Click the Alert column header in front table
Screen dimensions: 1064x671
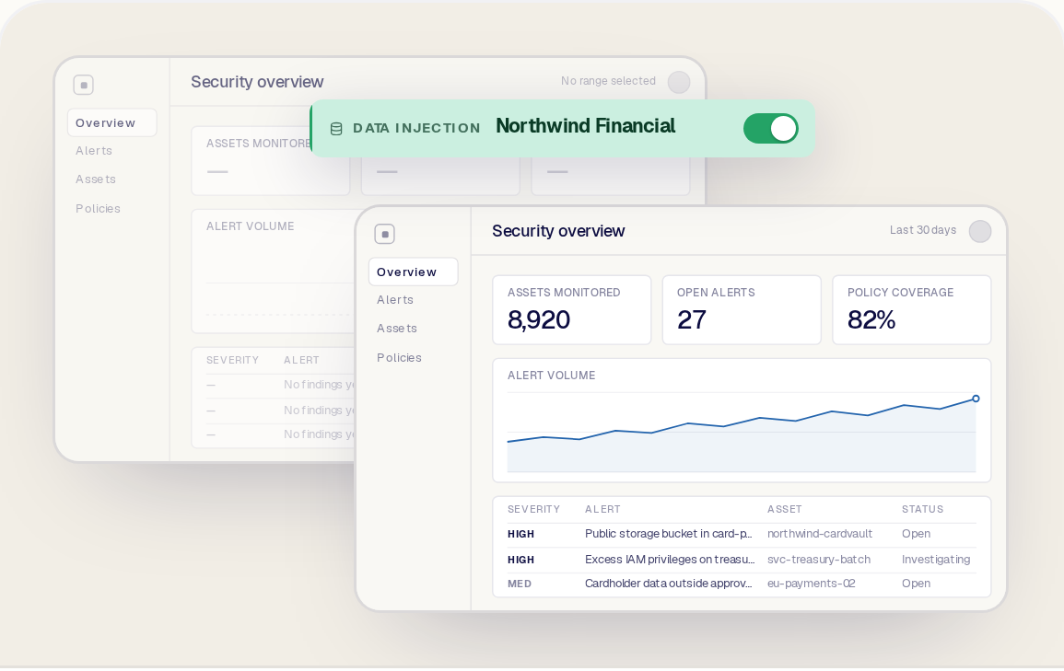click(x=602, y=509)
